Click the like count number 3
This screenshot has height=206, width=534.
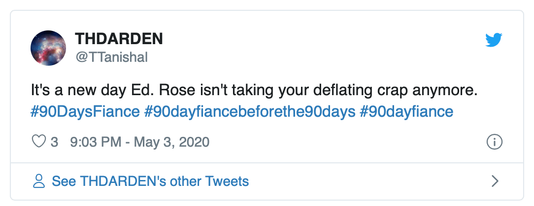(x=54, y=142)
